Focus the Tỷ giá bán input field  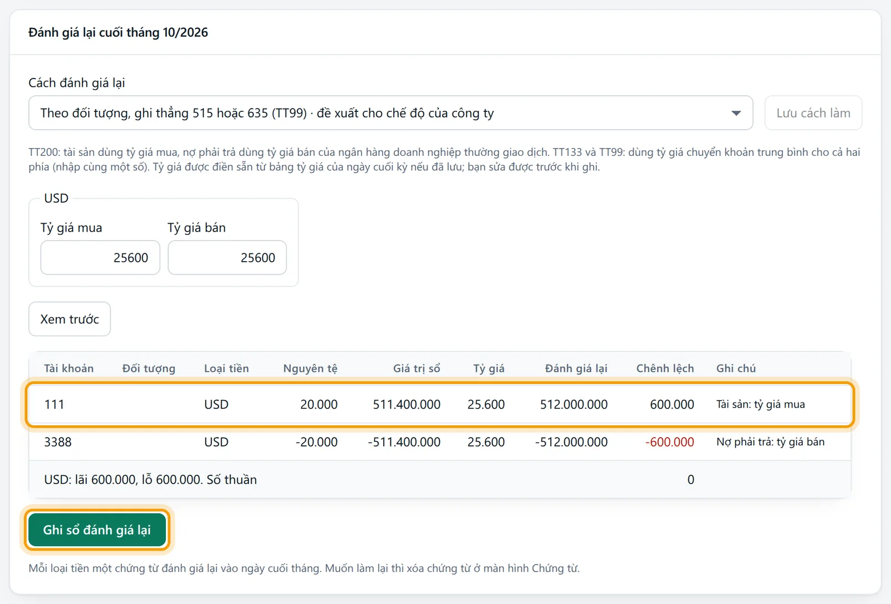tap(227, 258)
